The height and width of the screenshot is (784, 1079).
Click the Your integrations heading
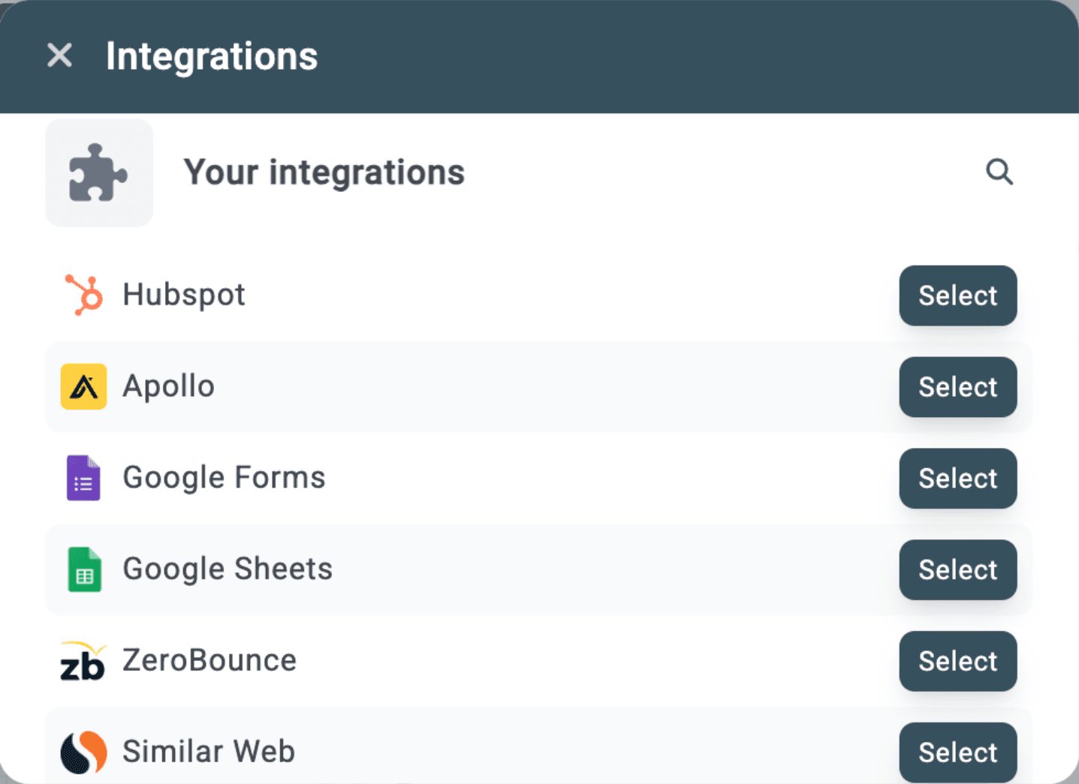(324, 173)
